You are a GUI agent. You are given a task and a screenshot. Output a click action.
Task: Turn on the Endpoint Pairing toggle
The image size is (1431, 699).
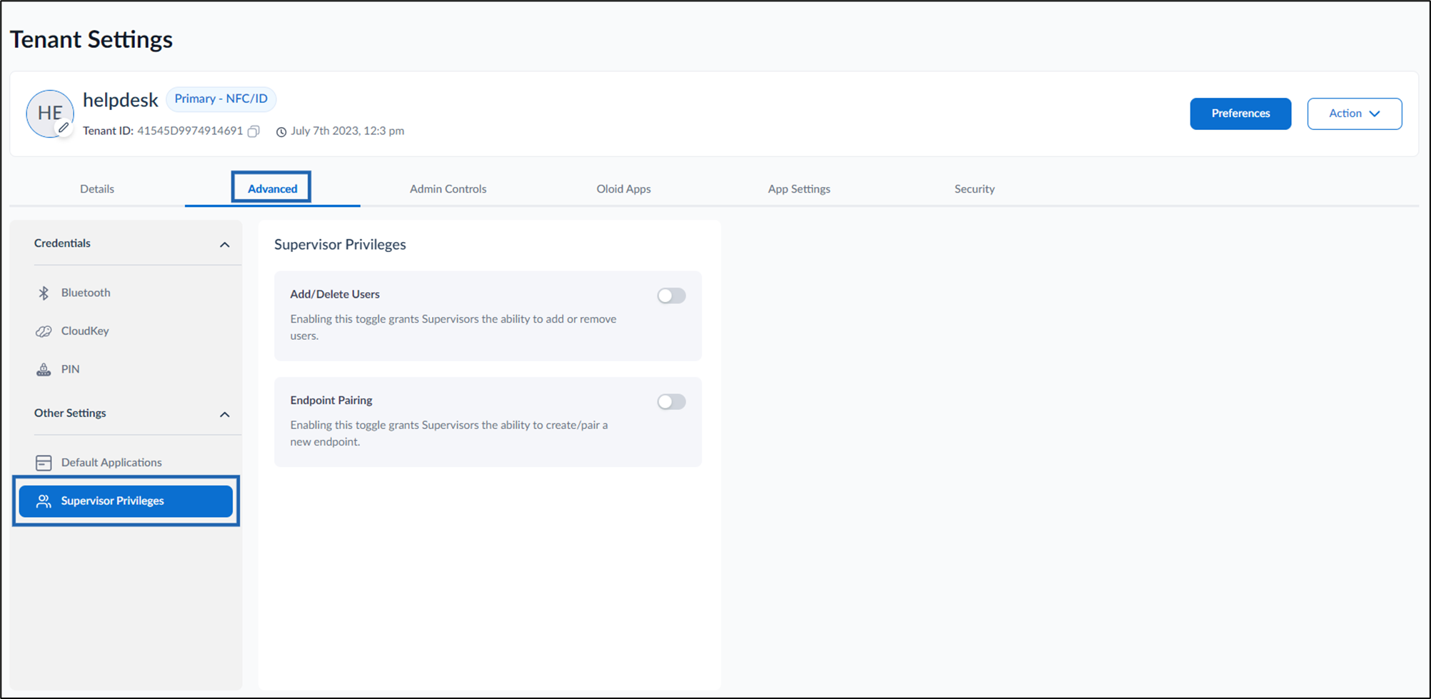(x=671, y=402)
